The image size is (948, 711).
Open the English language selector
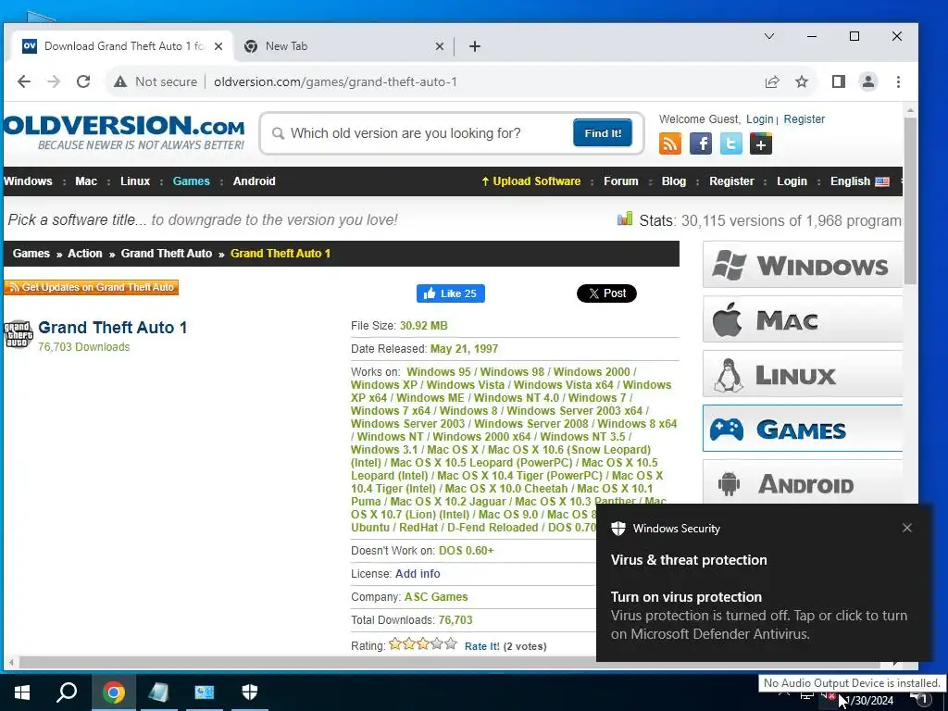(x=860, y=181)
